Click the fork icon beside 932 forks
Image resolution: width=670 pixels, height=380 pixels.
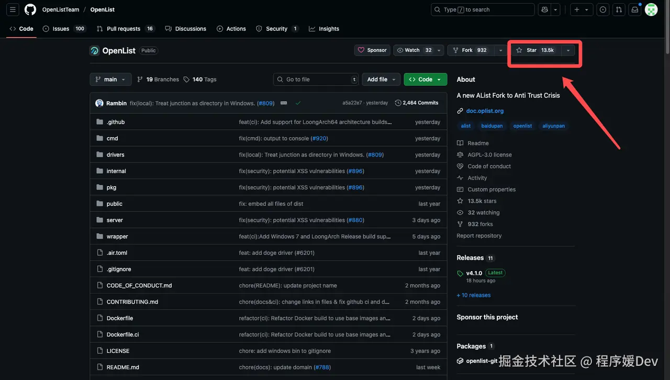click(460, 224)
